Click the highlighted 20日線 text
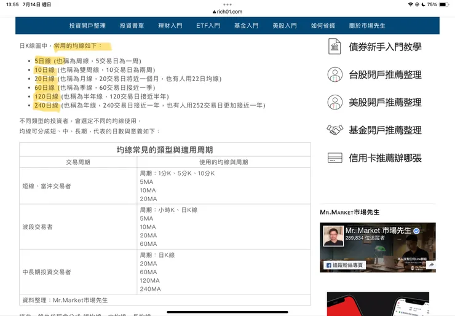Screen dimensions: 455x316 (x=44, y=79)
